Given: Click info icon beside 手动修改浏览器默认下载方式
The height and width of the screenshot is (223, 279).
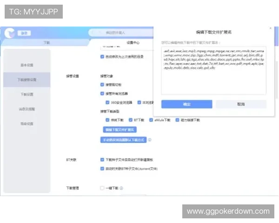Looking at the screenshot, I should (150, 140).
